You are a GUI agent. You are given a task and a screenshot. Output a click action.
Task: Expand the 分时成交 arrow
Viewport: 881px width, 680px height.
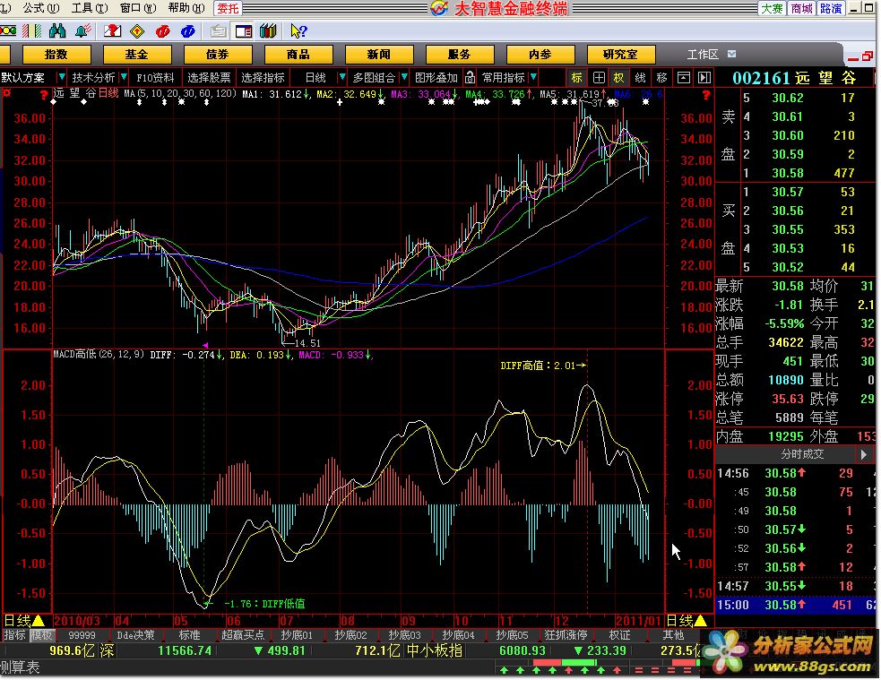click(x=864, y=454)
